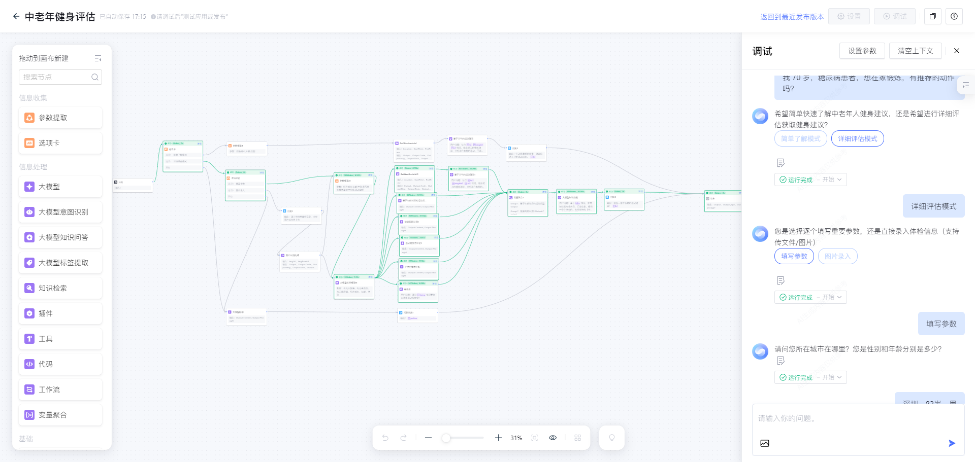The width and height of the screenshot is (975, 462).
Task: Click the 返回到最近发布版本 link
Action: [792, 17]
